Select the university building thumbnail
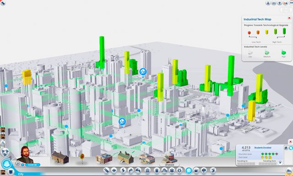293x176 pixels. pos(169,158)
